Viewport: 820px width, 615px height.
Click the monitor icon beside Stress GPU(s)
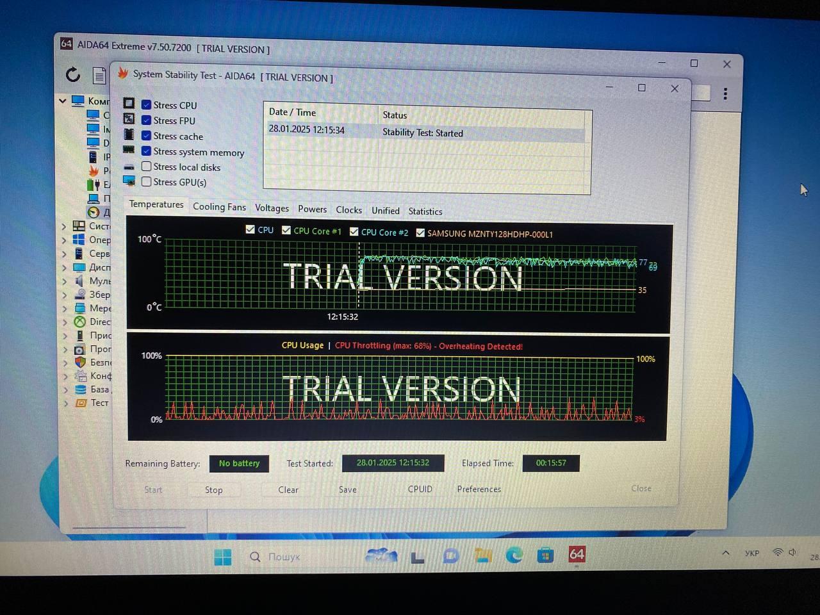click(129, 181)
